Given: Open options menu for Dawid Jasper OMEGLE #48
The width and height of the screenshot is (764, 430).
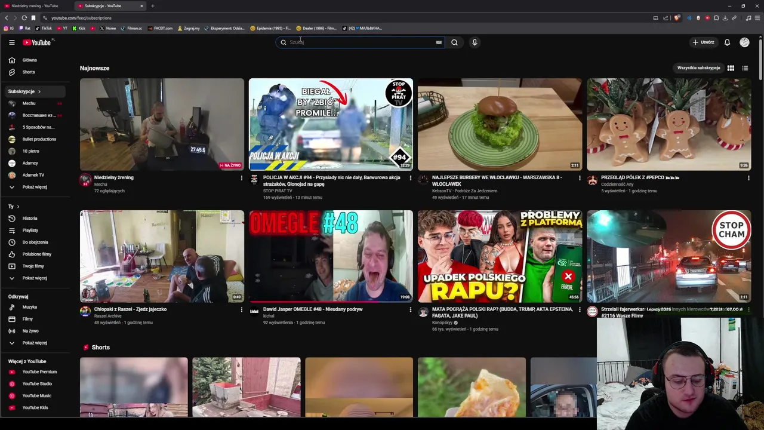Looking at the screenshot, I should click(x=410, y=310).
